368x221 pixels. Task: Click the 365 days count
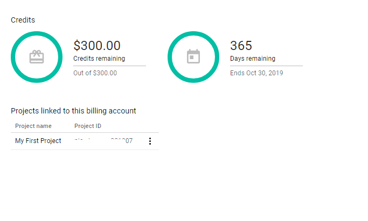241,46
